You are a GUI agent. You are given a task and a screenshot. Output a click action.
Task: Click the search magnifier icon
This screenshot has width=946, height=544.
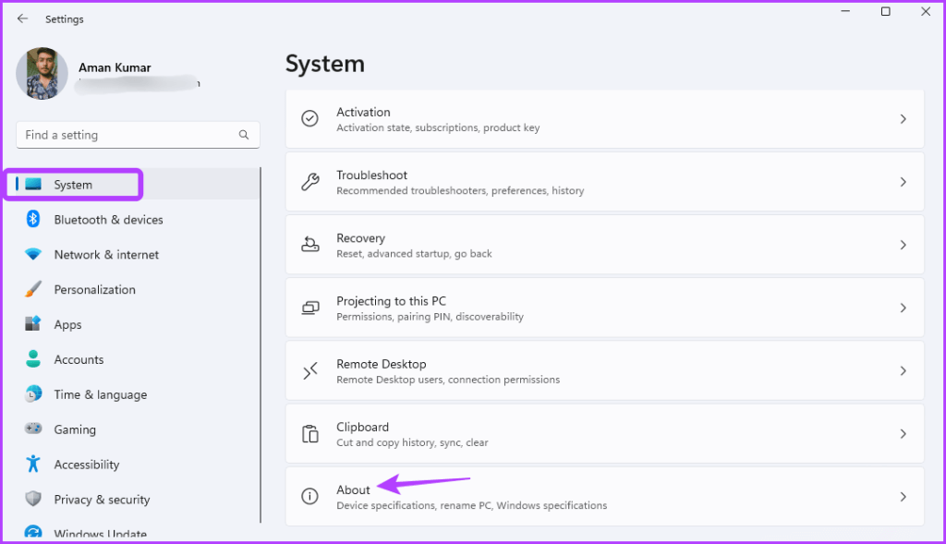tap(244, 135)
